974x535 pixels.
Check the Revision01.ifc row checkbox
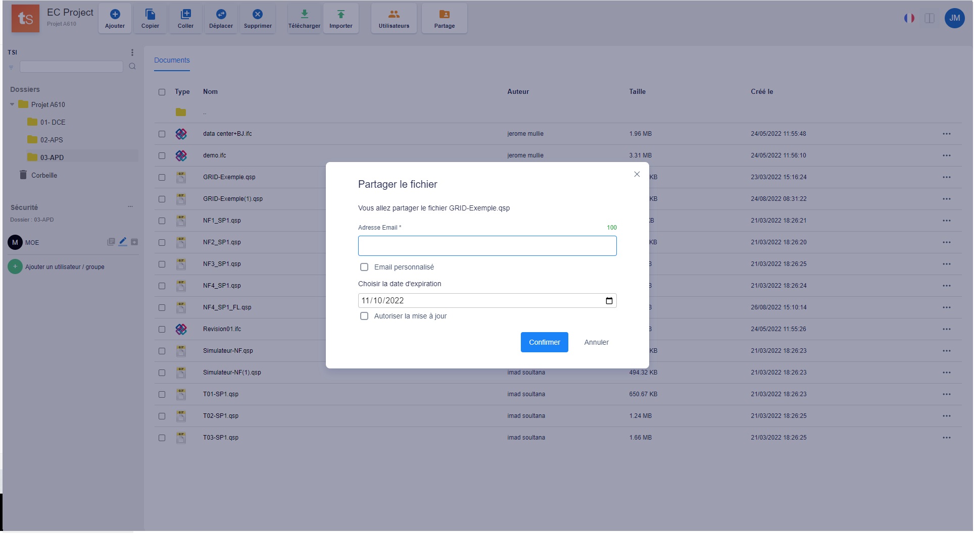coord(162,329)
